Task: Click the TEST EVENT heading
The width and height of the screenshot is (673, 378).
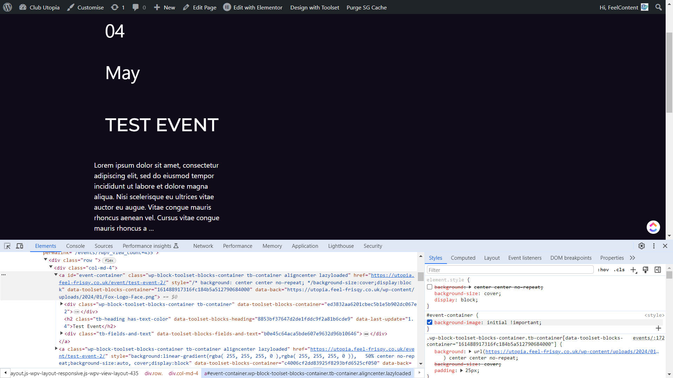Action: pyautogui.click(x=162, y=125)
